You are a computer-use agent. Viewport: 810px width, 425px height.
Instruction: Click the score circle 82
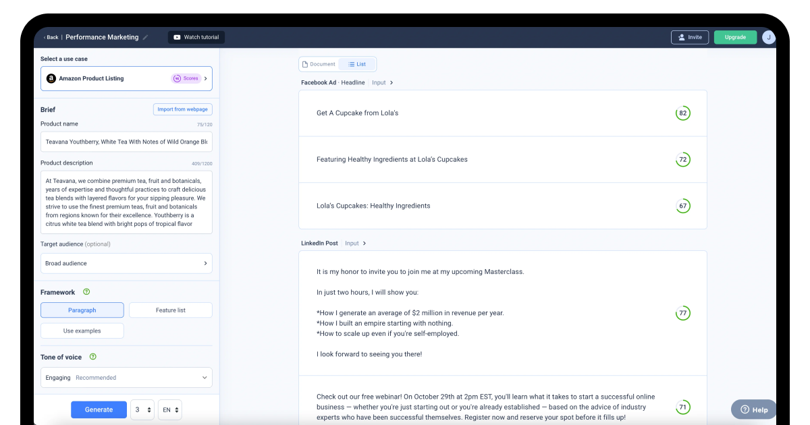coord(683,113)
